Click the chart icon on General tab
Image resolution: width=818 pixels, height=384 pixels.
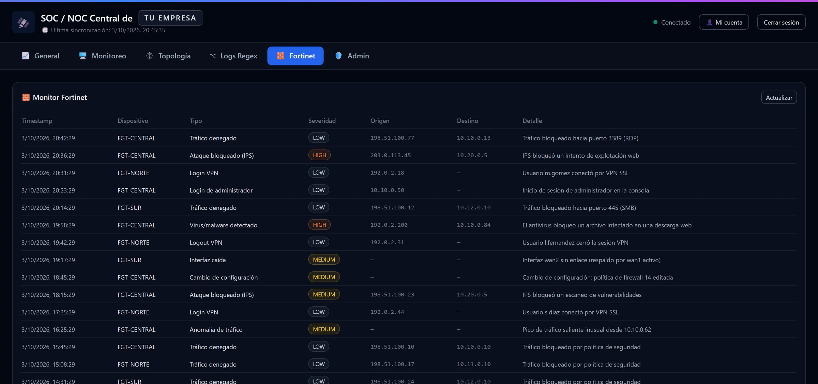pyautogui.click(x=26, y=56)
